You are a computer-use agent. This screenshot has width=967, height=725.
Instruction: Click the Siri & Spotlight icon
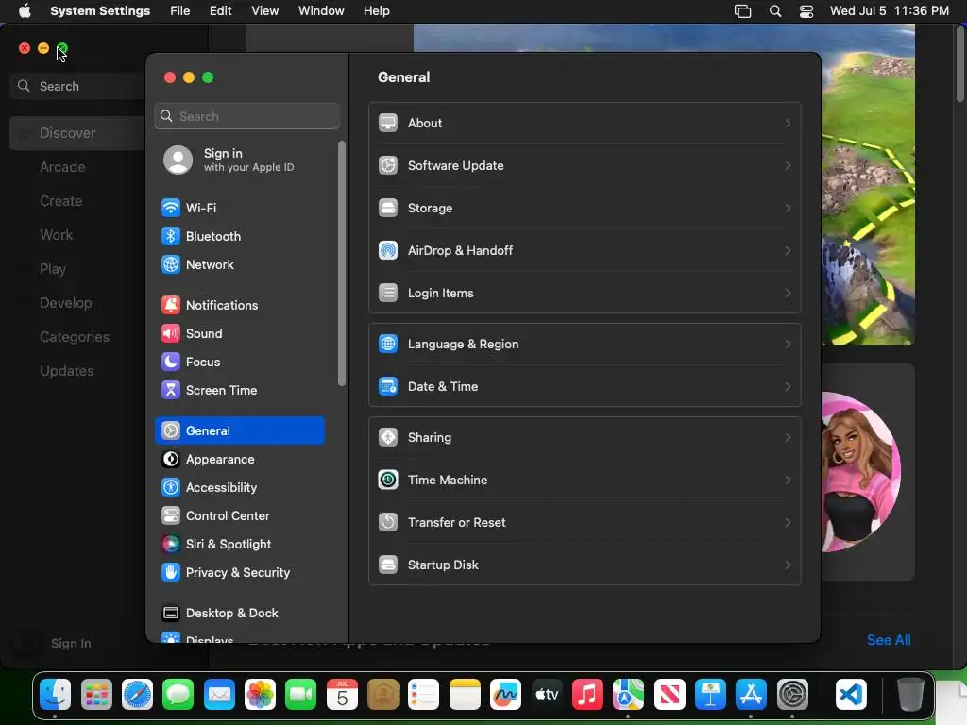(171, 545)
